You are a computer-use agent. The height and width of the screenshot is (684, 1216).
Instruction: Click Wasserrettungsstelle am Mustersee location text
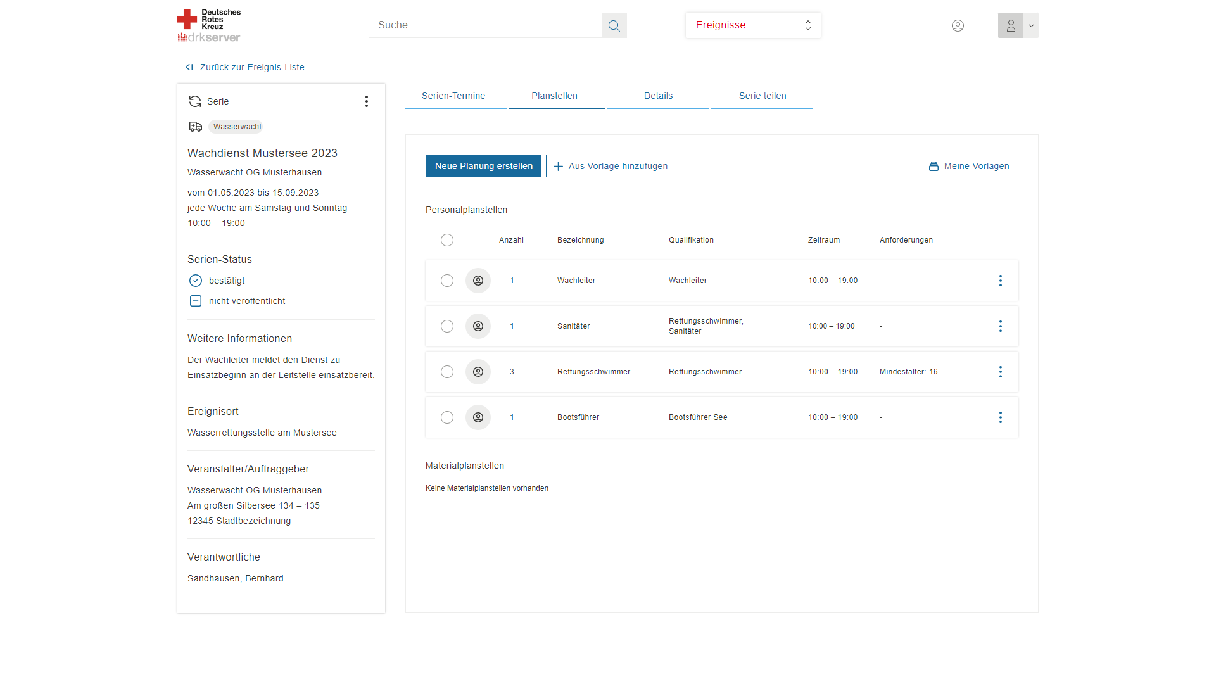tap(262, 433)
